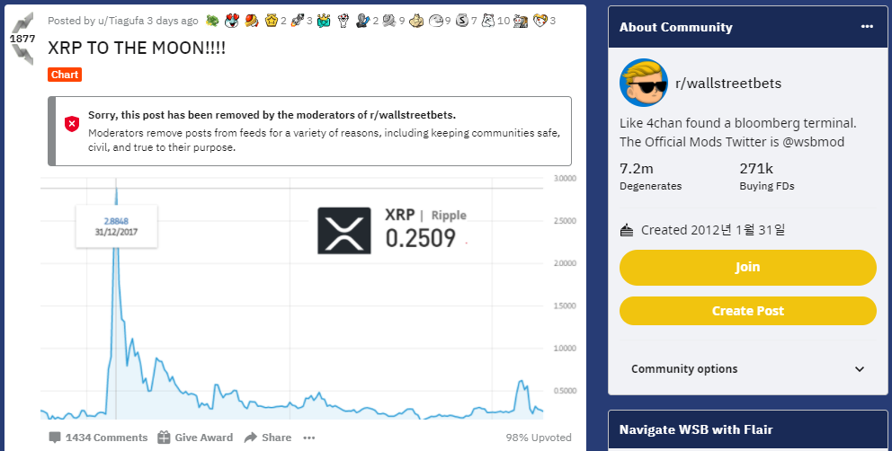Open About Community three-dot menu

click(x=867, y=27)
